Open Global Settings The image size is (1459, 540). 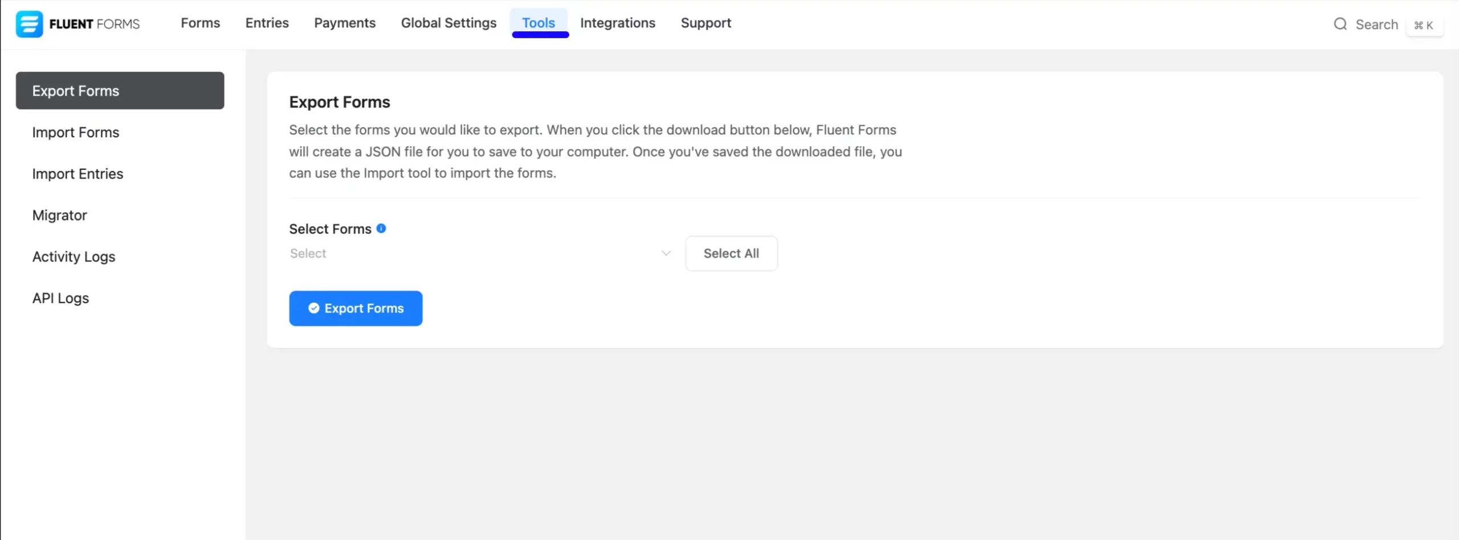pyautogui.click(x=449, y=23)
